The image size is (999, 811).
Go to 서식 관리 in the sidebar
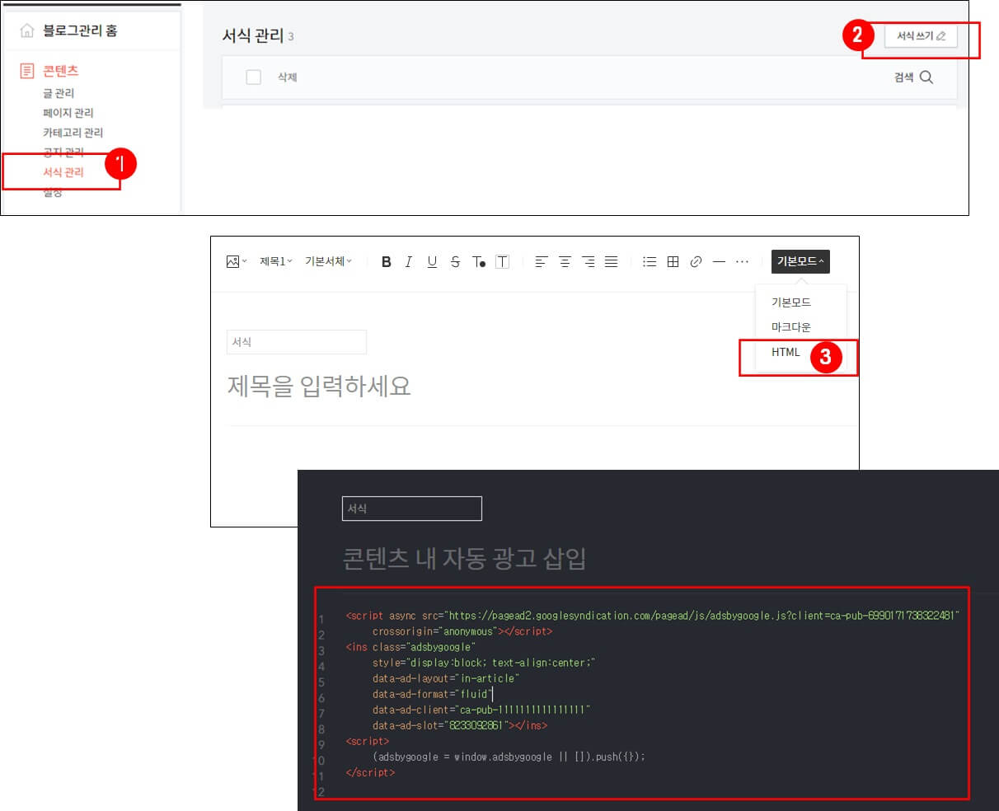coord(63,172)
